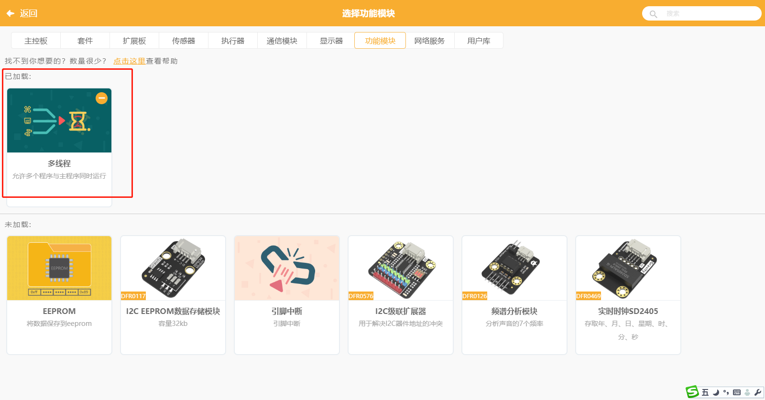Toggle the moon half-width mode icon
The width and height of the screenshot is (765, 400).
tap(716, 392)
